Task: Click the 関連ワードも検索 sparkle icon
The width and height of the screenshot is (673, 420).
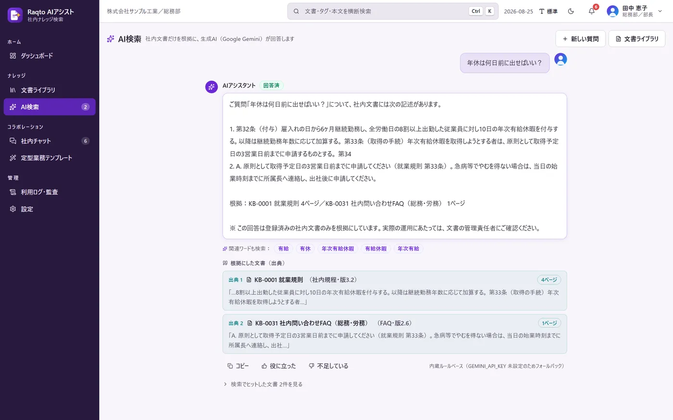Action: (x=225, y=249)
